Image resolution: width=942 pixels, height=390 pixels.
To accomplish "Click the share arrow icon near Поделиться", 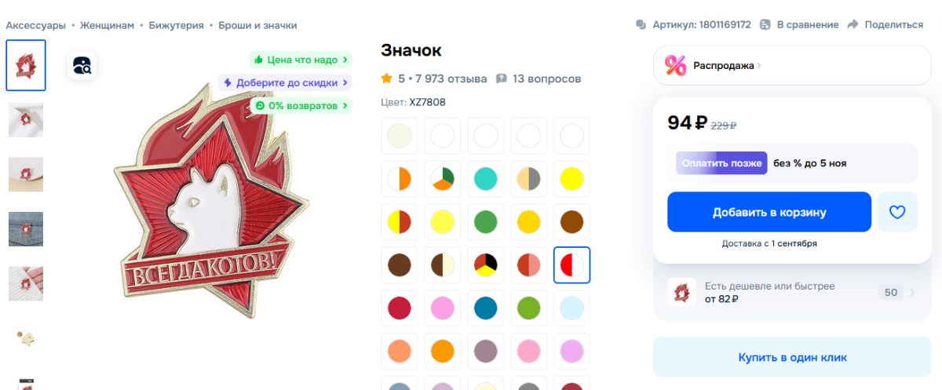I will point(853,24).
